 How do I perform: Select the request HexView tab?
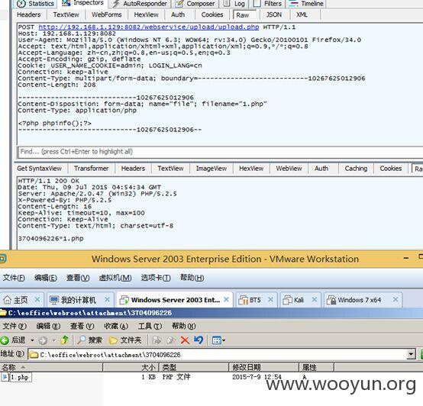pos(146,14)
